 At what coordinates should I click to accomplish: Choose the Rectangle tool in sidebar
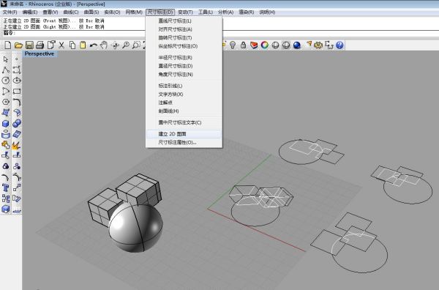tap(17, 92)
